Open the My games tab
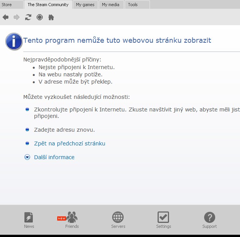Screen dimensions: 240x237 (85, 5)
